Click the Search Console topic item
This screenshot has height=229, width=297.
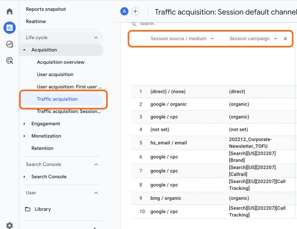(x=49, y=177)
